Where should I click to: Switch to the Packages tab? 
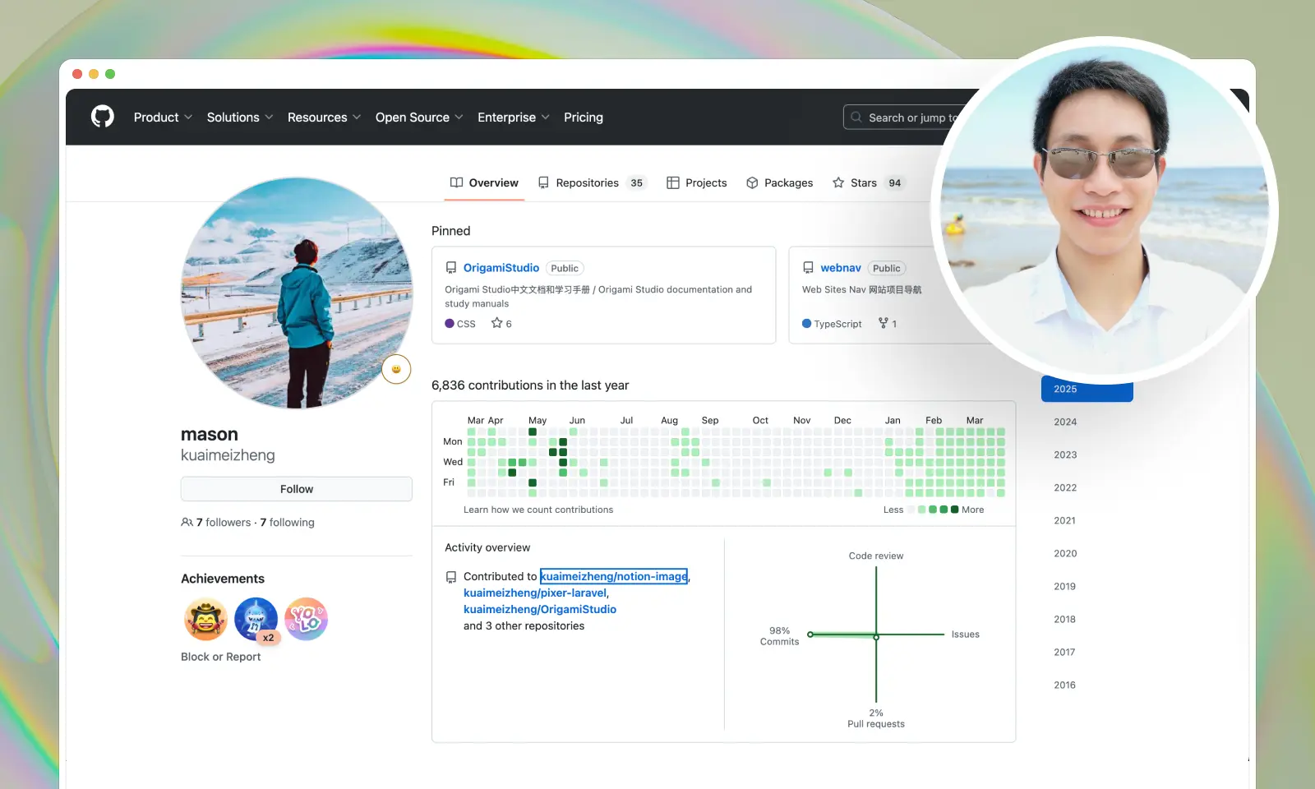(x=780, y=182)
